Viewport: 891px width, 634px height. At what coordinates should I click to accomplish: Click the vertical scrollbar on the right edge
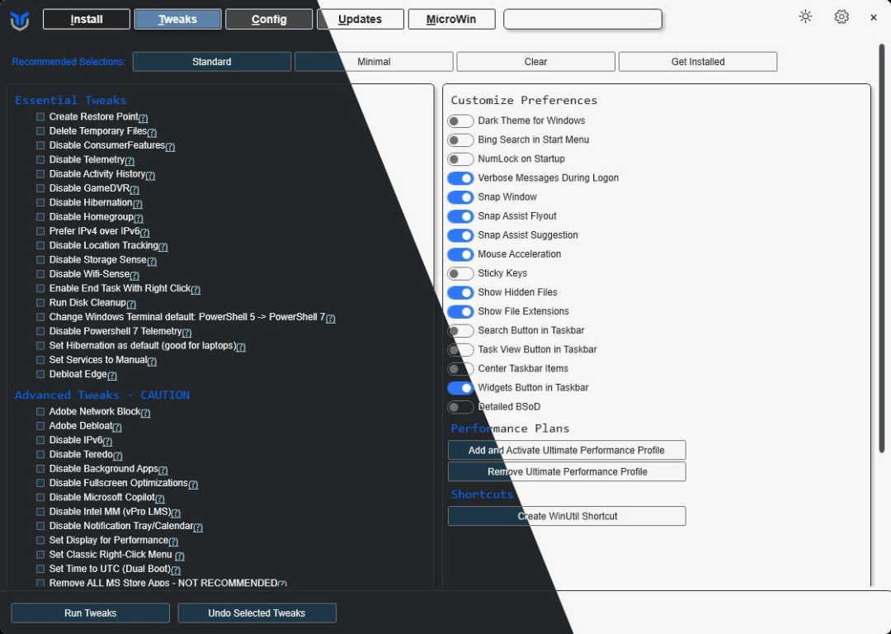coord(881,248)
